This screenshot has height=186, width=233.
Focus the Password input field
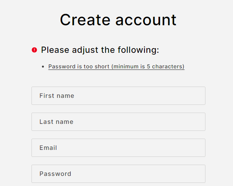[118, 174]
